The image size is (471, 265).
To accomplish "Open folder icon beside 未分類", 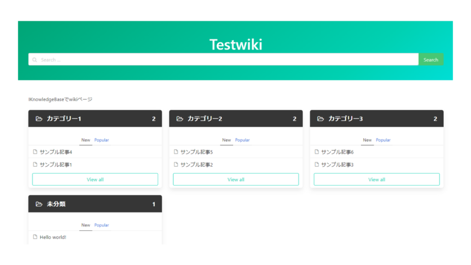I will (39, 204).
